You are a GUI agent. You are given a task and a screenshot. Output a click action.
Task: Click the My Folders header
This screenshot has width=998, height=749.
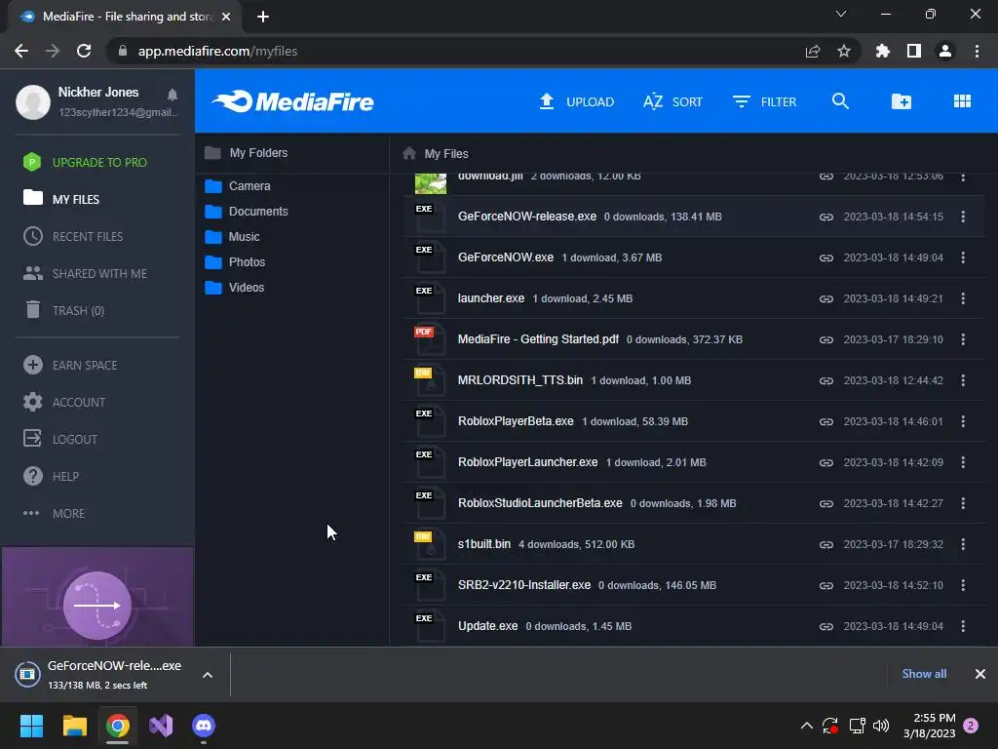pos(247,153)
